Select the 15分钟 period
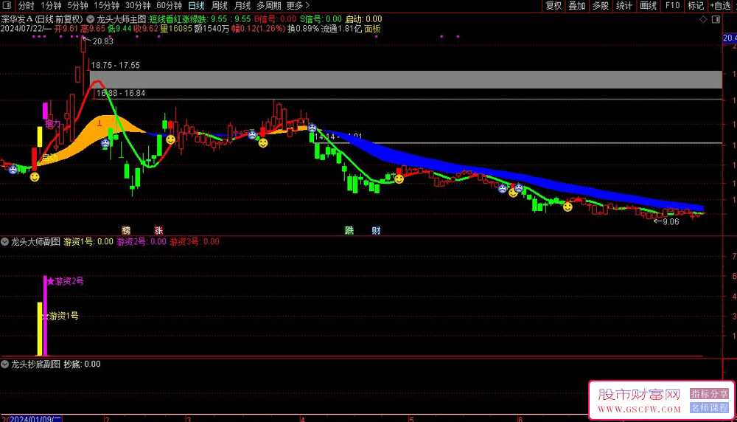The width and height of the screenshot is (737, 422). (106, 6)
